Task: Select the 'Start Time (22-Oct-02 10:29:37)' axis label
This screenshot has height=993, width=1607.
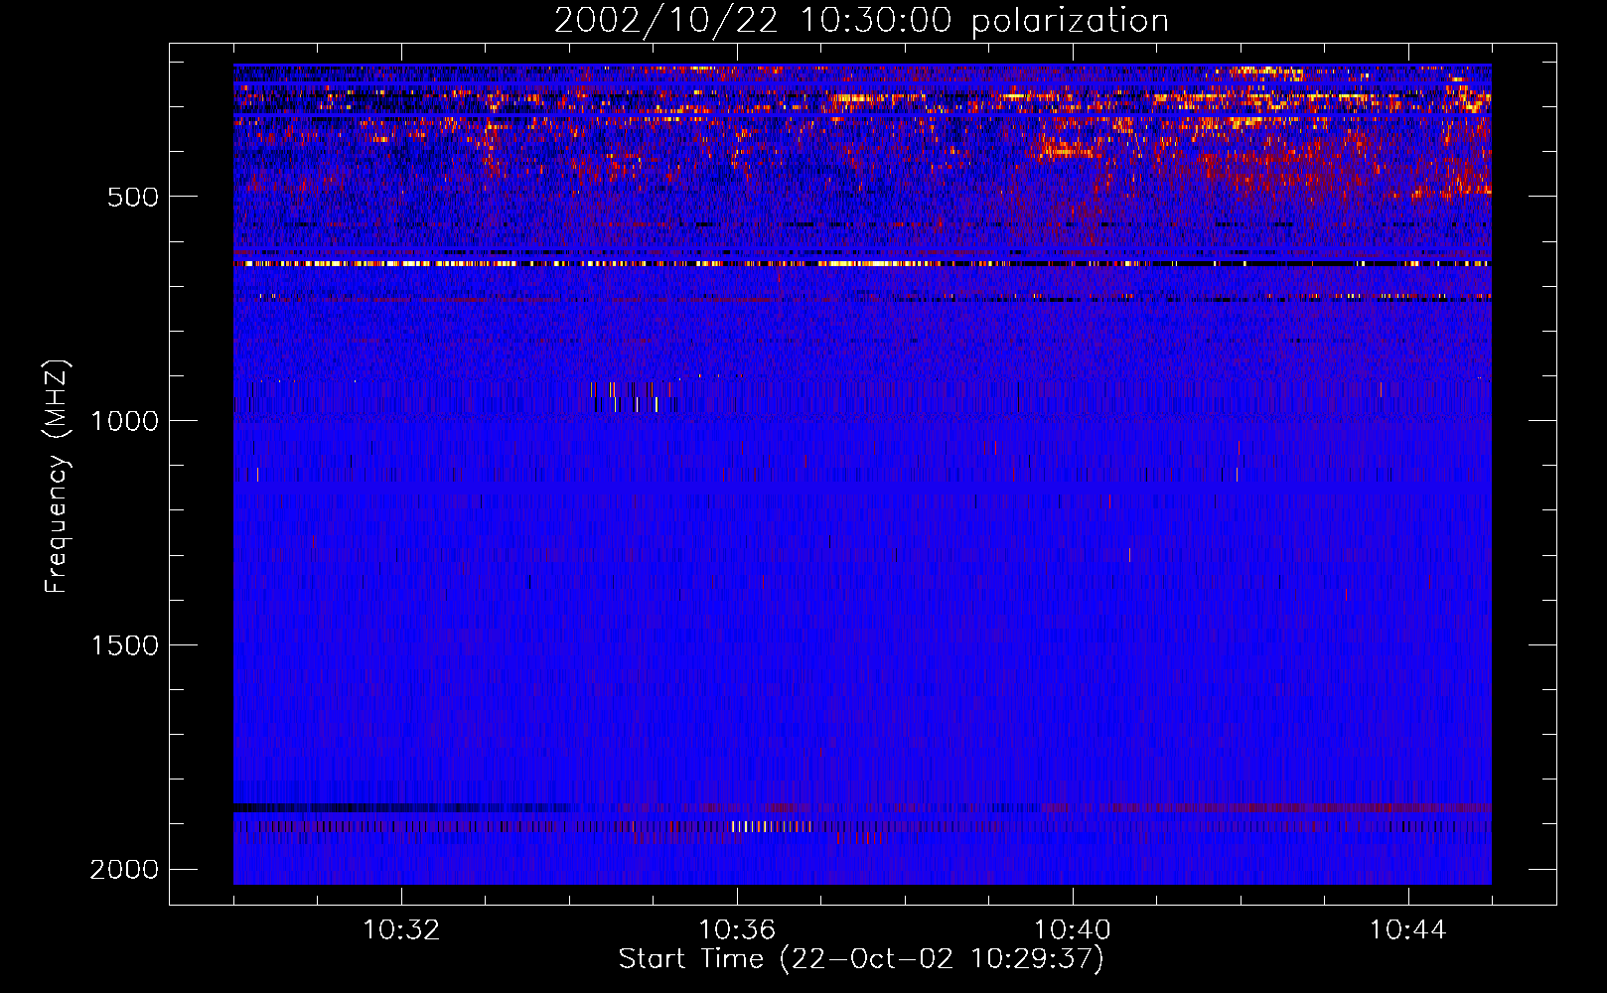Action: [861, 959]
